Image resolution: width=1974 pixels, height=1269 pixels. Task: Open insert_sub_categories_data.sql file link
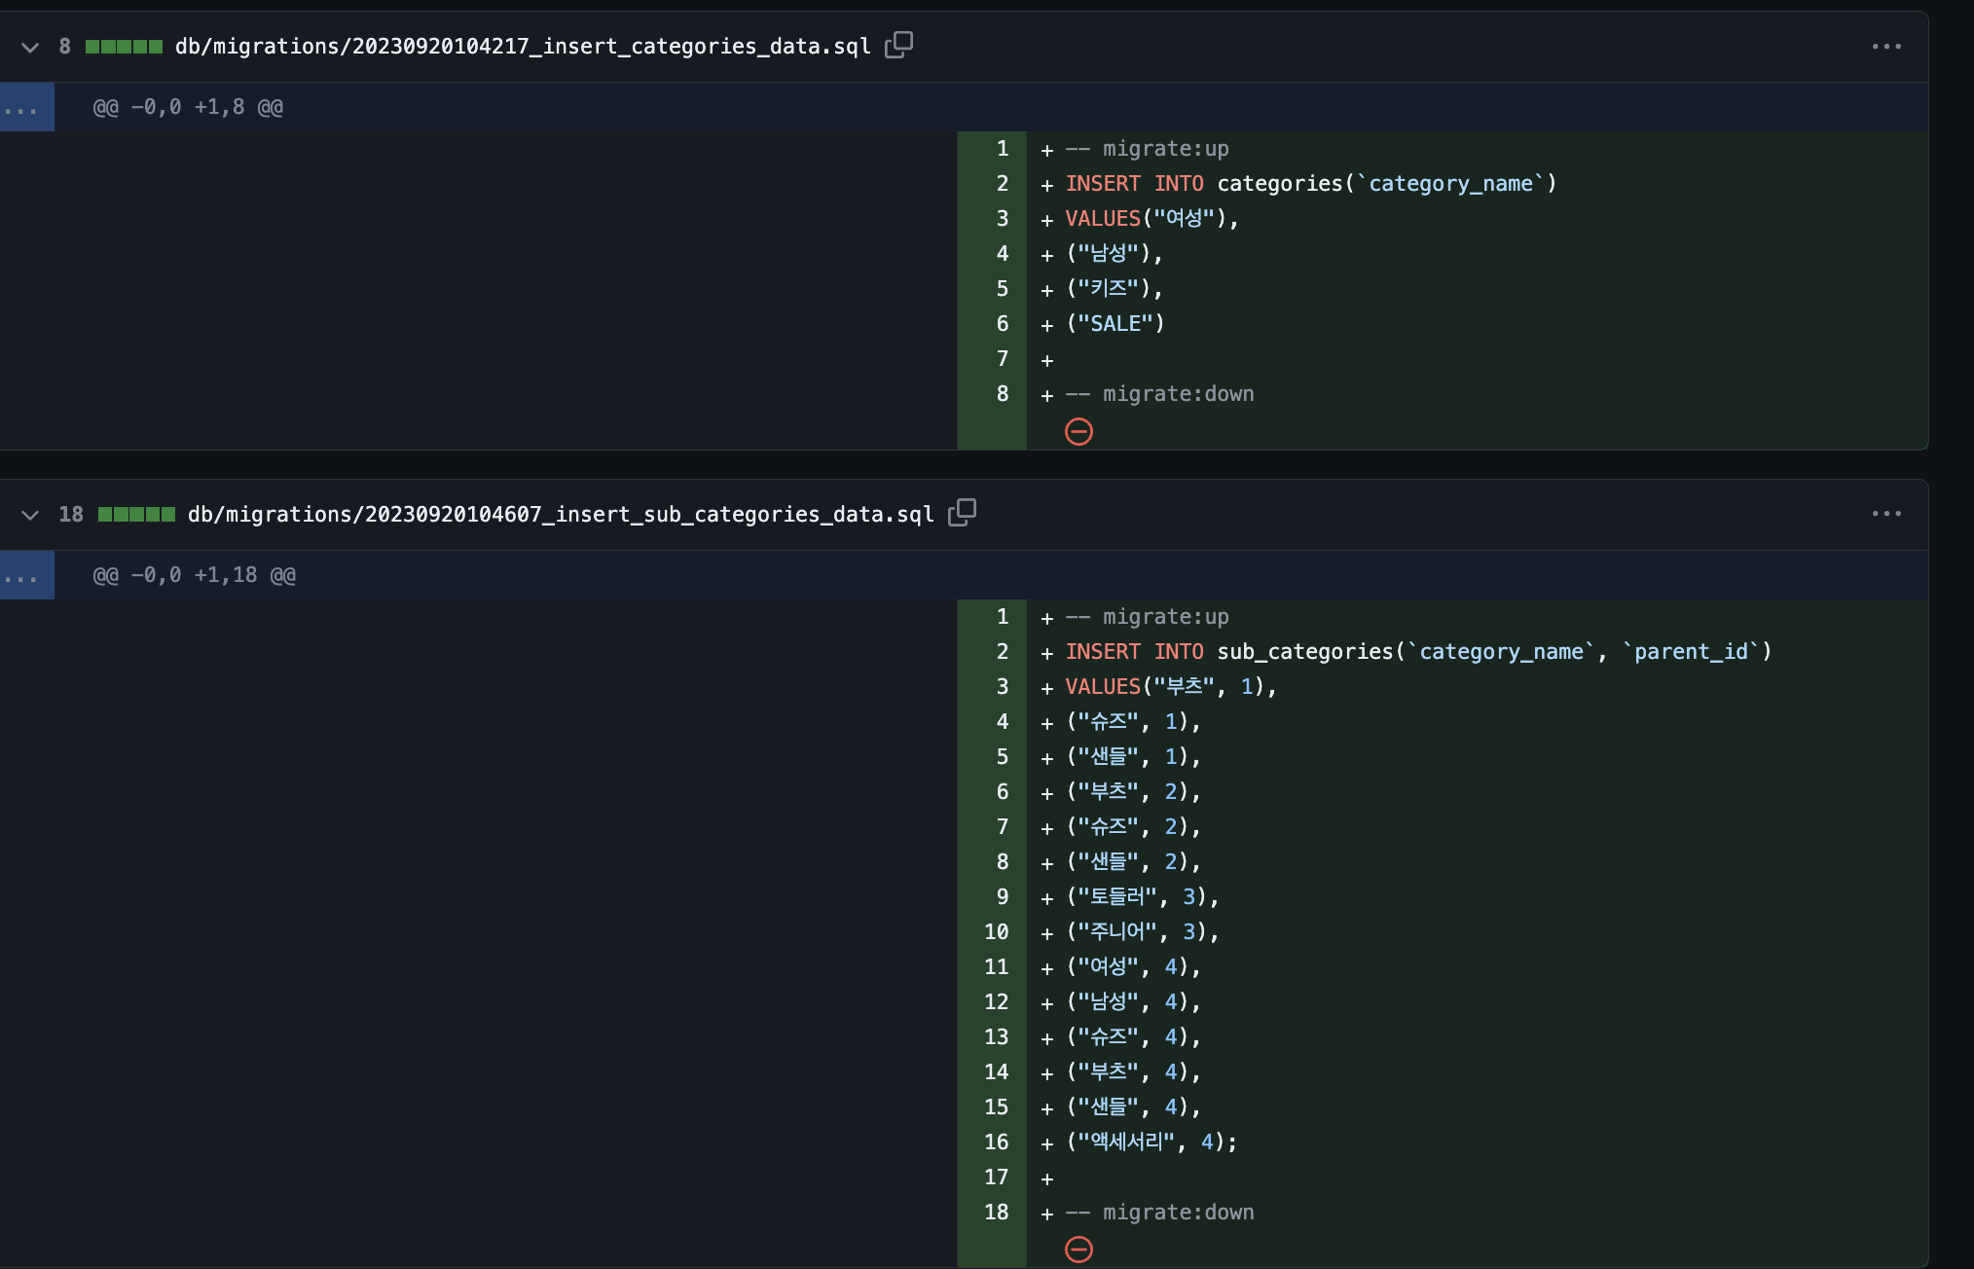click(x=561, y=514)
